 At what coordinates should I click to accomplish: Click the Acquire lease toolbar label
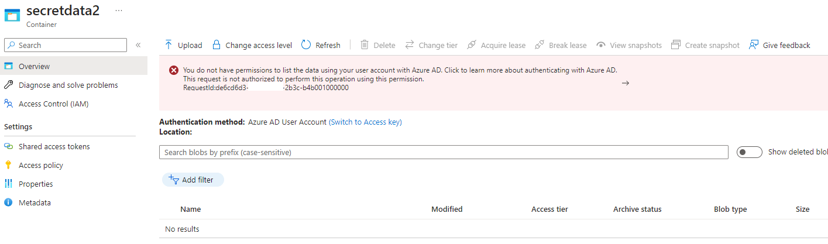click(x=503, y=45)
